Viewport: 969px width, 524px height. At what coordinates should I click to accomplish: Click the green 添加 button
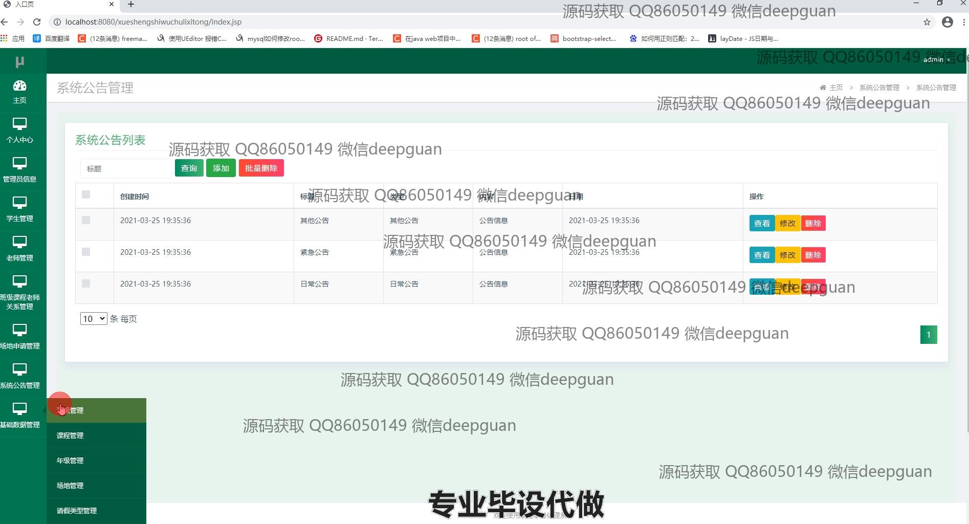tap(221, 168)
